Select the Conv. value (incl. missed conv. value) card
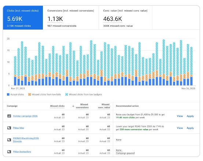Image resolution: width=203 pixels, height=161 pixels. tap(125, 18)
